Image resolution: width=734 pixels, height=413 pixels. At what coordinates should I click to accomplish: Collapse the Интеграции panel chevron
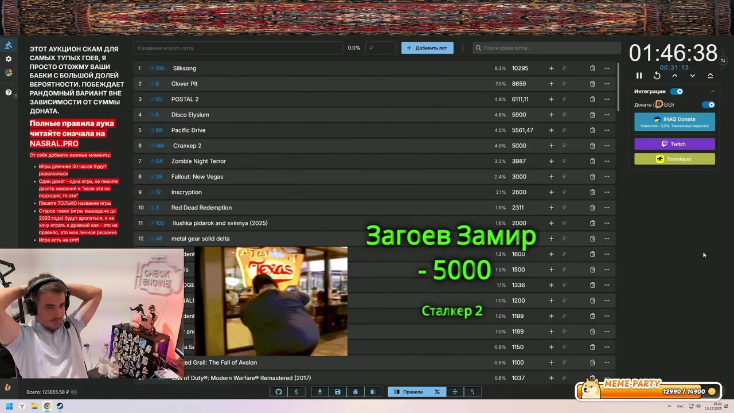pos(712,91)
